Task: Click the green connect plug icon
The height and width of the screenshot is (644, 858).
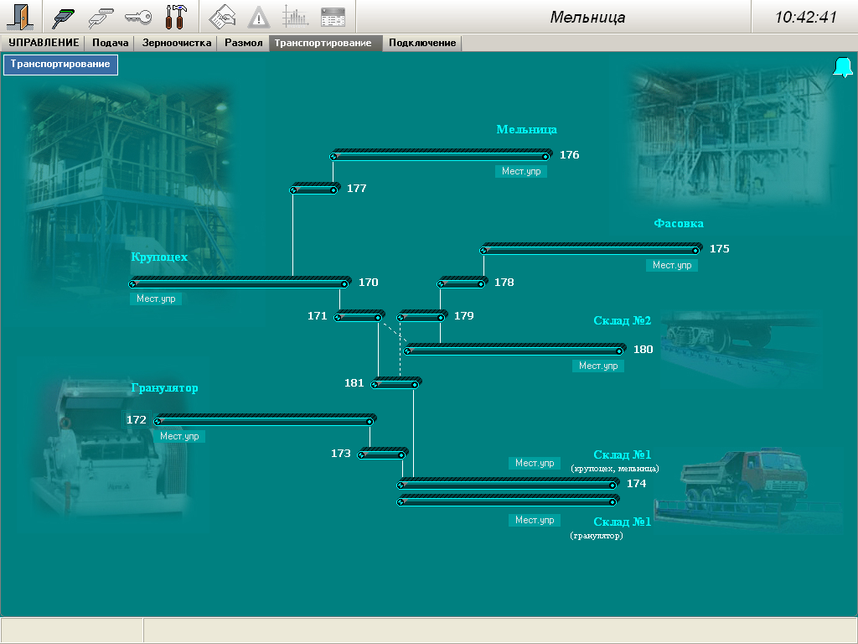Action: (x=64, y=17)
